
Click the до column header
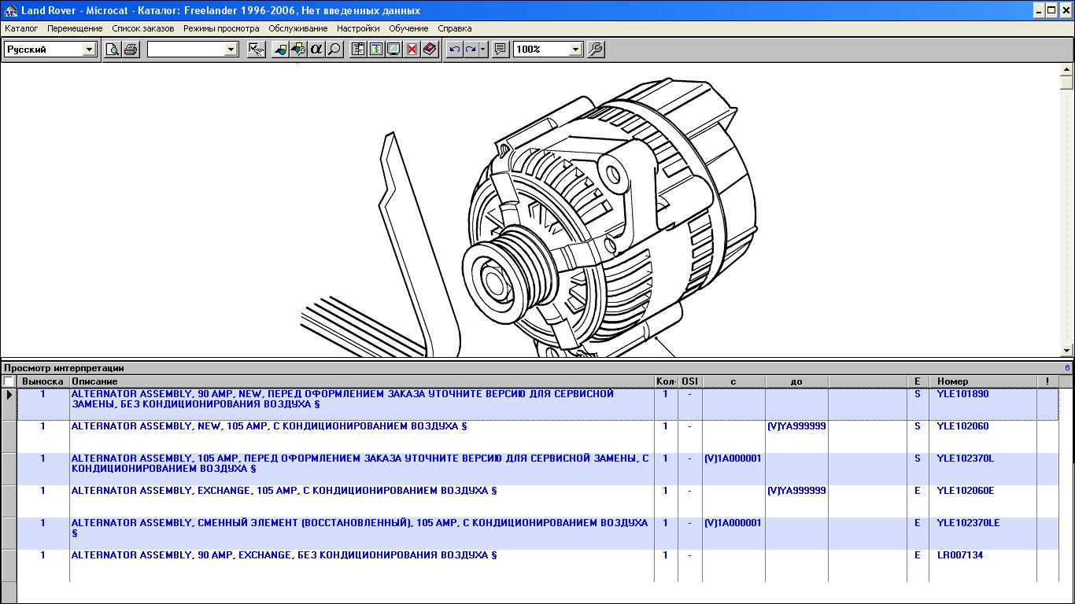click(x=796, y=381)
